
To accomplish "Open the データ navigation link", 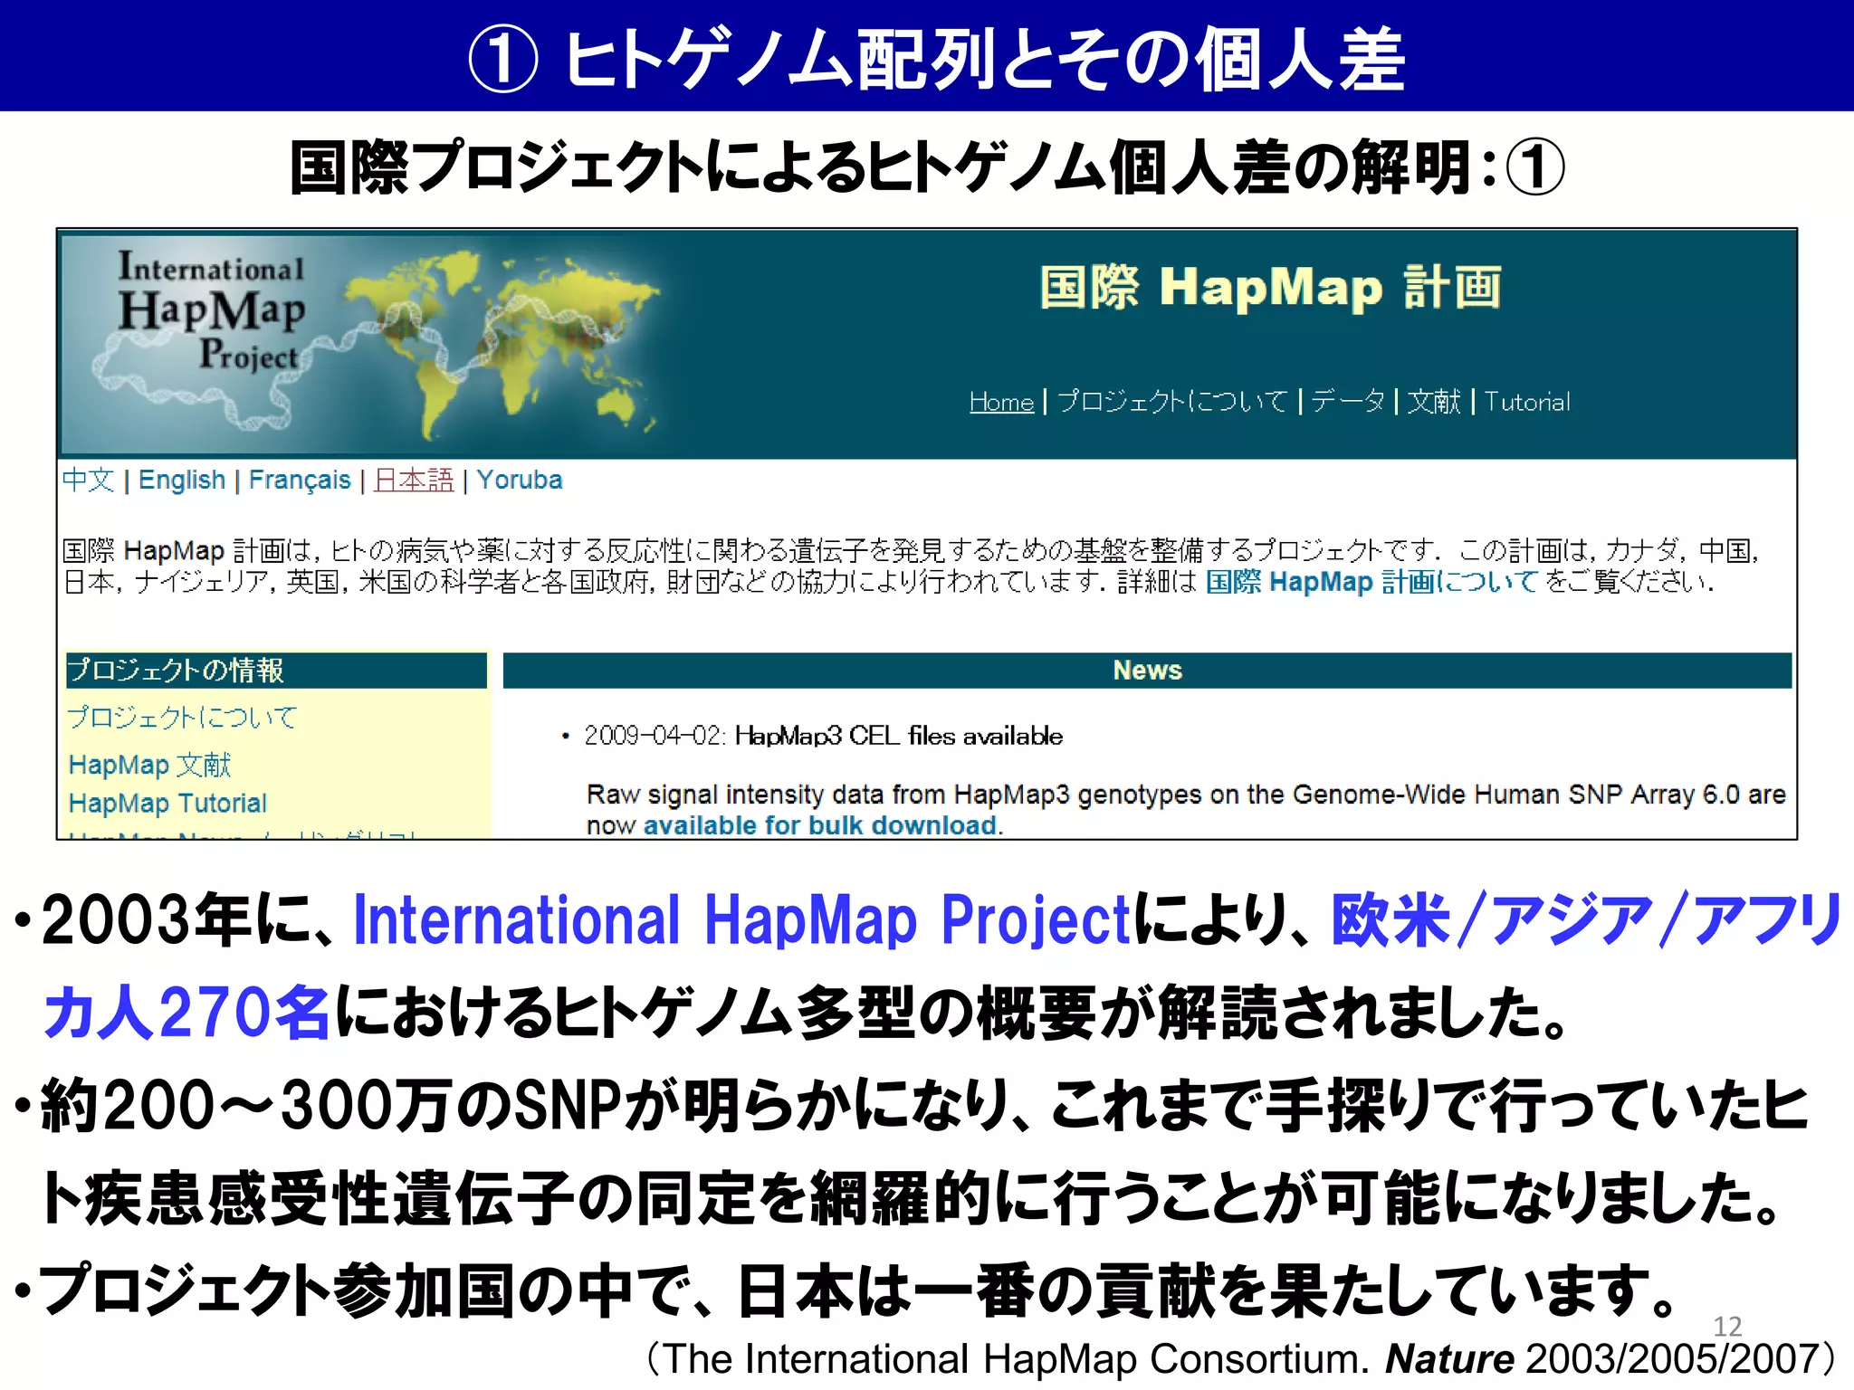I will pyautogui.click(x=1347, y=401).
